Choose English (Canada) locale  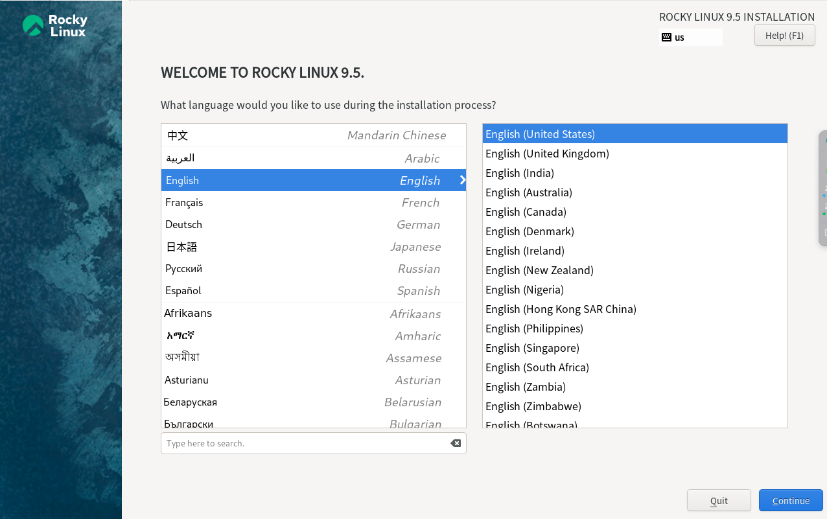(635, 212)
